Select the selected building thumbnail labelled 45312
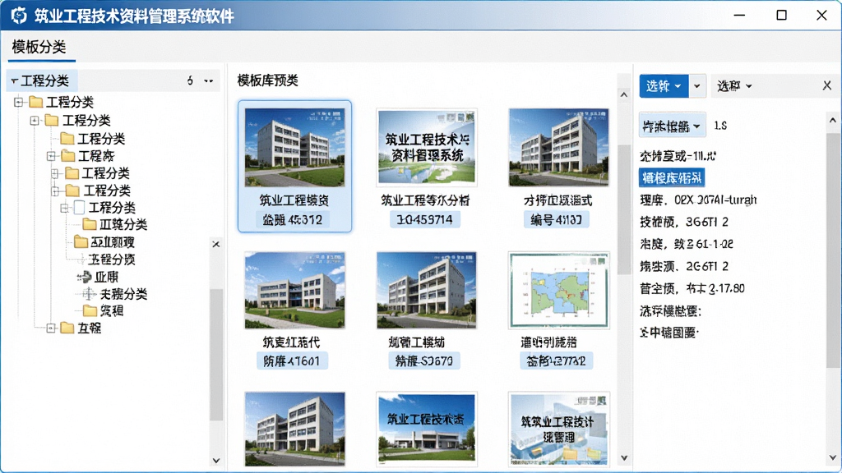842x473 pixels. tap(295, 147)
